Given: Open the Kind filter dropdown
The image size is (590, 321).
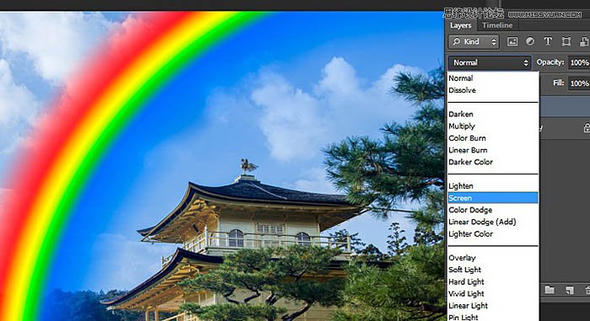Looking at the screenshot, I should point(474,41).
